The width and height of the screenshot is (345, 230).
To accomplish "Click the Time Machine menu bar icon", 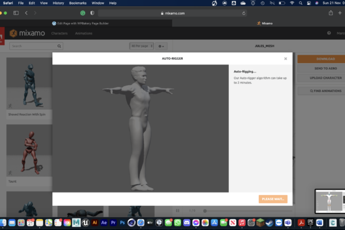I will tap(263, 3).
